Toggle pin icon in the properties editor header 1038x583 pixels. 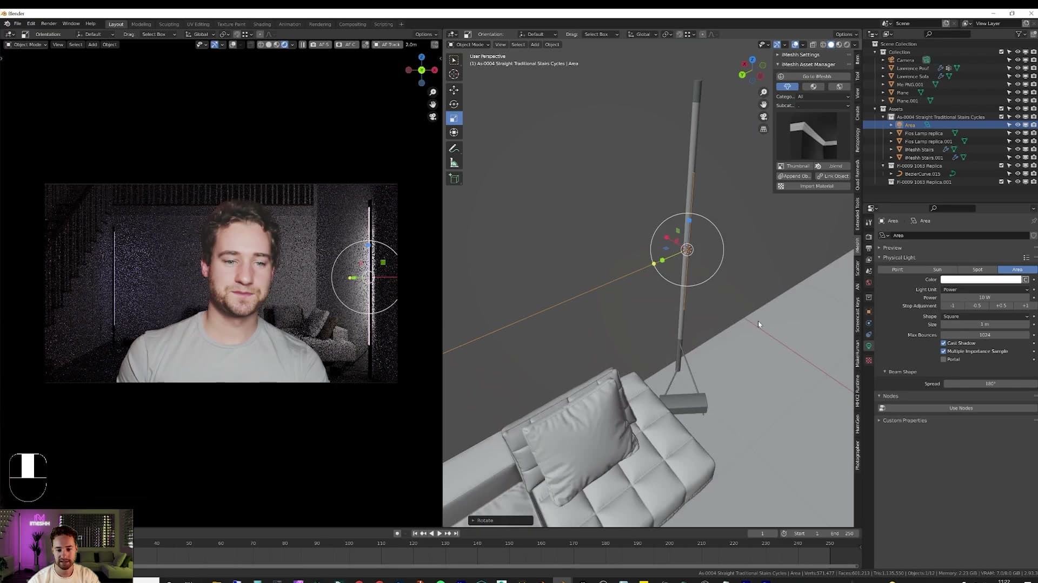pyautogui.click(x=1034, y=221)
